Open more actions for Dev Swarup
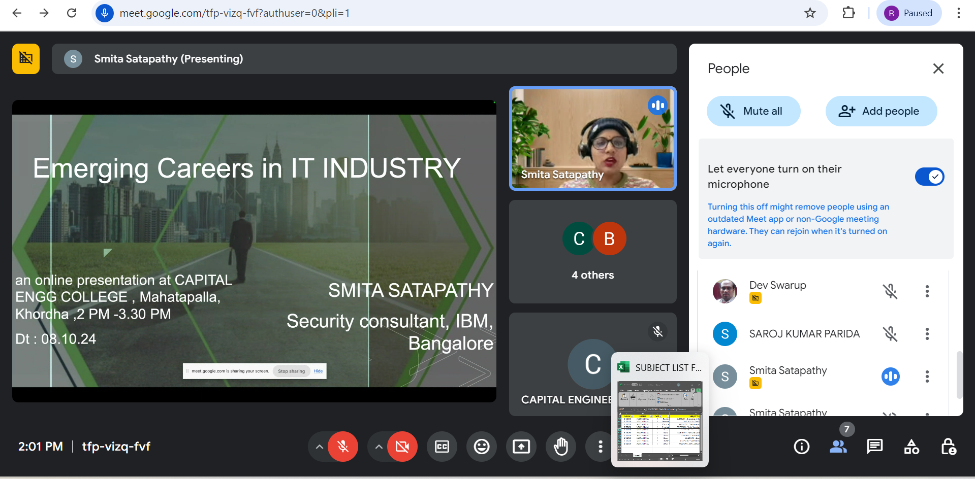This screenshot has width=975, height=479. tap(927, 291)
